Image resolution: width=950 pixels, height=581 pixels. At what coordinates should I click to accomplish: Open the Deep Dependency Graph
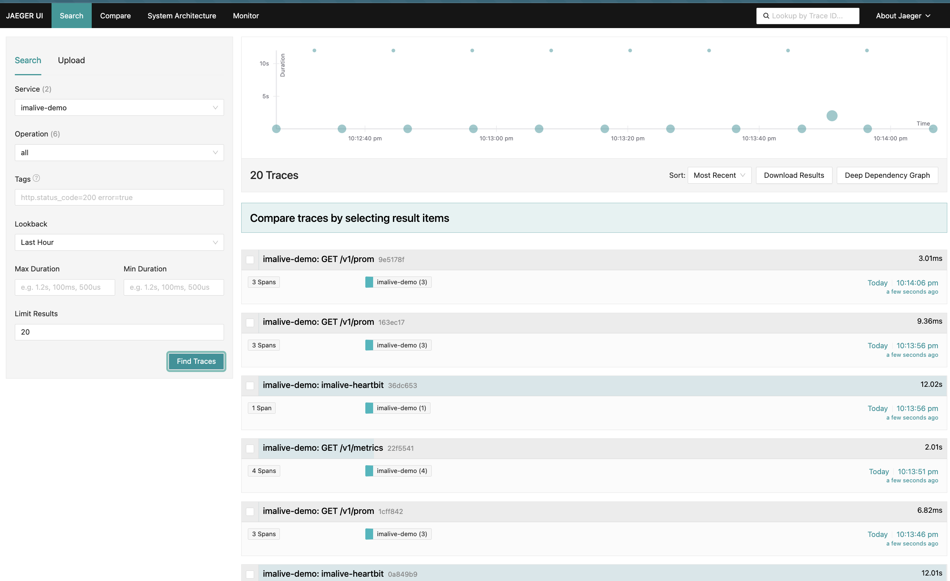coord(887,175)
